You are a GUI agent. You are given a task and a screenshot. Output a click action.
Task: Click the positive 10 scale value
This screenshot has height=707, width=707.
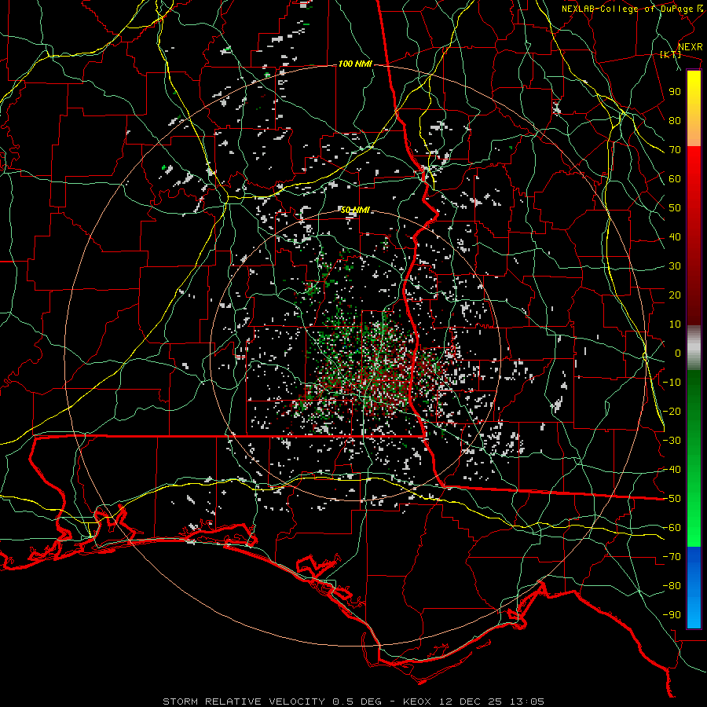tap(675, 324)
